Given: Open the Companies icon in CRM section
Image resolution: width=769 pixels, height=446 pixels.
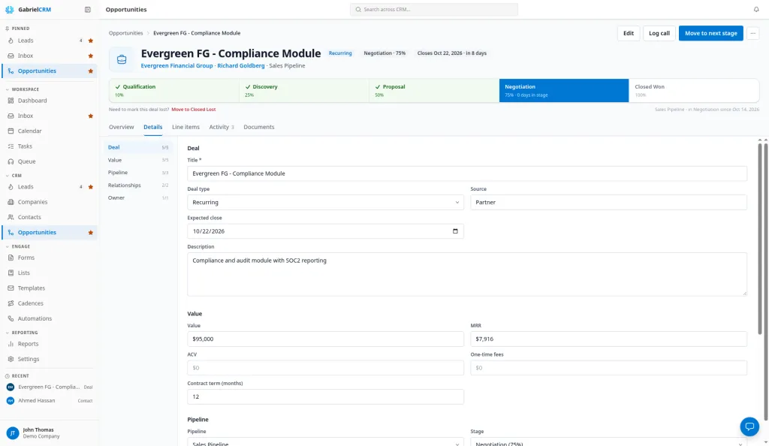Looking at the screenshot, I should tap(11, 202).
